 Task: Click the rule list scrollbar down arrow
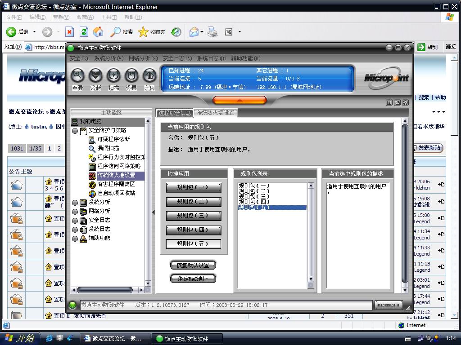tap(311, 279)
